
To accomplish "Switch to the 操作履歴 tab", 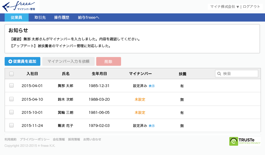I will [x=62, y=17].
